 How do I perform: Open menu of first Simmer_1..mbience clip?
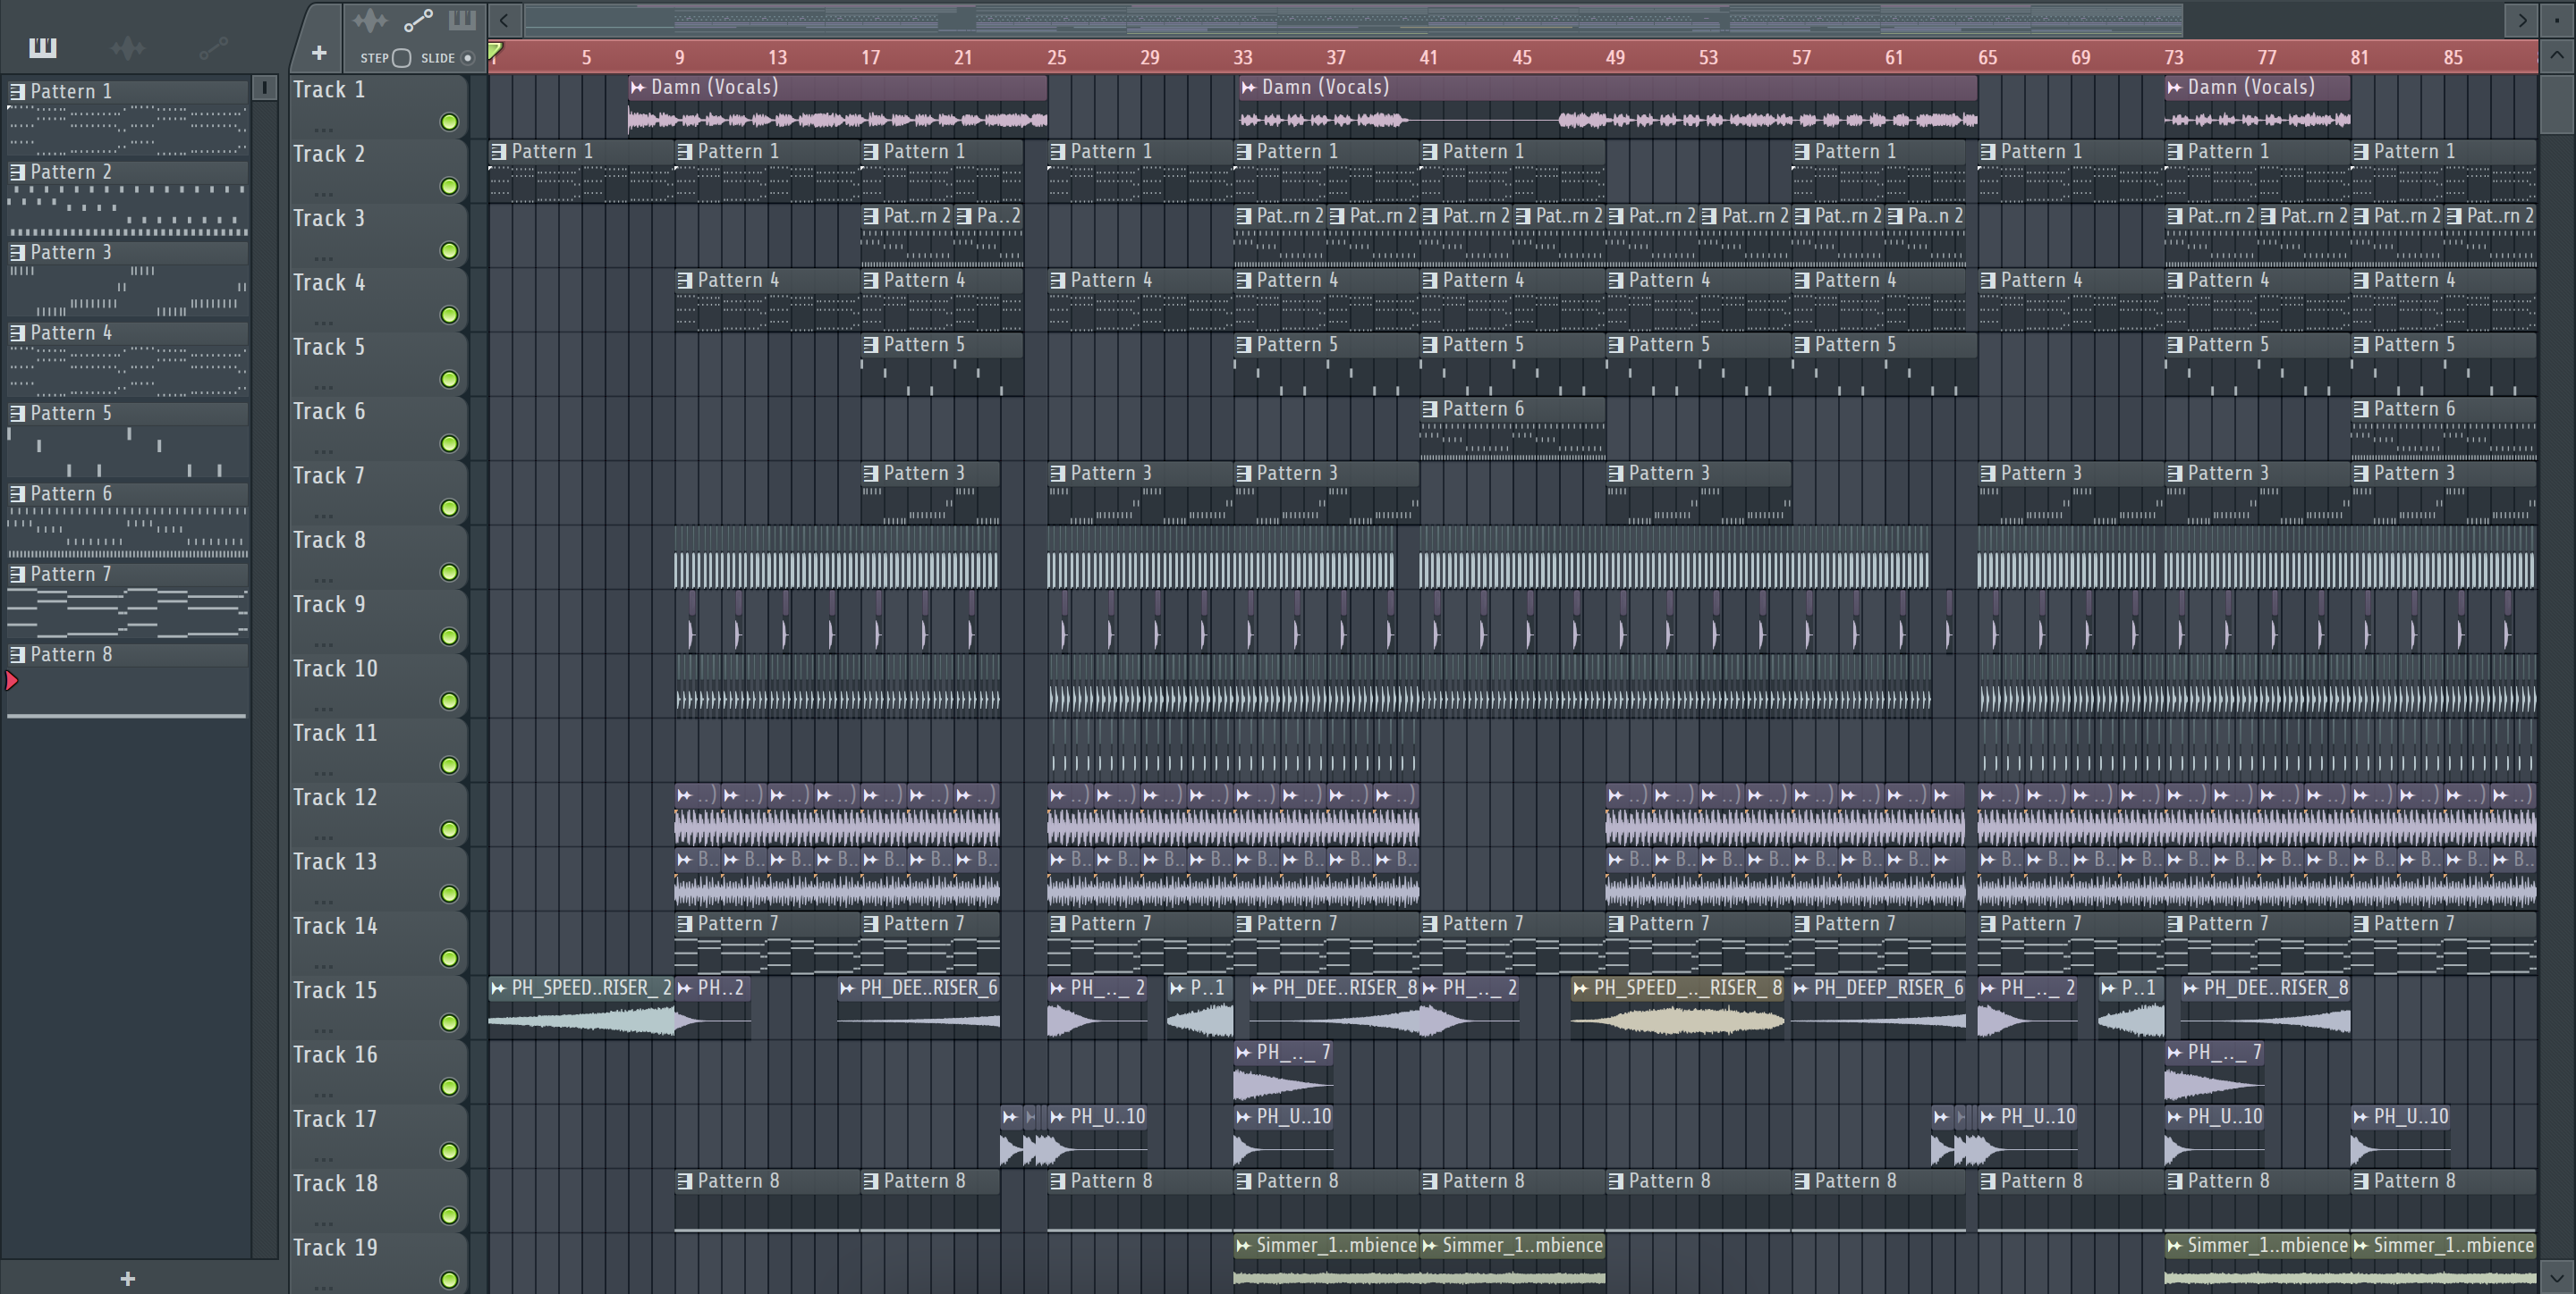(1243, 1245)
